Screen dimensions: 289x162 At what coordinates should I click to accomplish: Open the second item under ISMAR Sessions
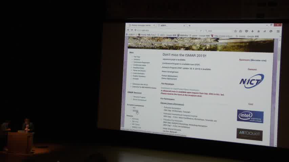(140, 100)
